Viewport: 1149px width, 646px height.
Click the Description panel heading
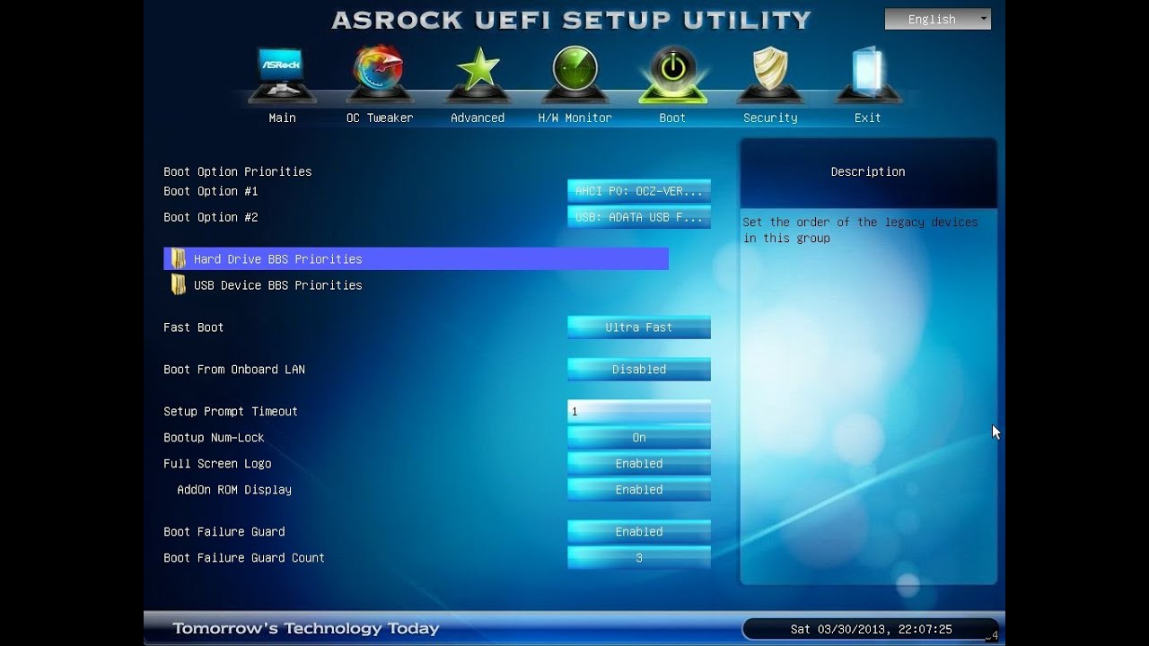click(x=868, y=171)
